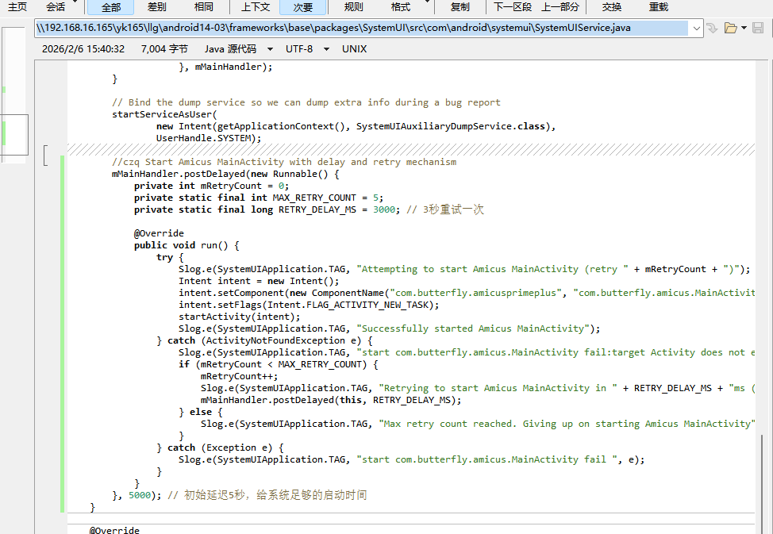The height and width of the screenshot is (534, 773).
Task: Click the MAX_RETRY_COUNT = 5 line
Action: pos(258,198)
